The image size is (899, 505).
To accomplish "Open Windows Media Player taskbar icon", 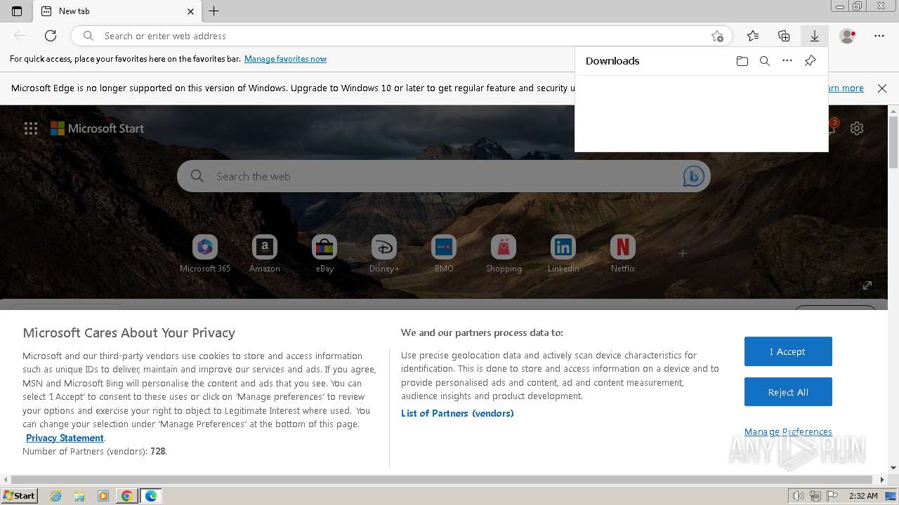I will (x=103, y=496).
